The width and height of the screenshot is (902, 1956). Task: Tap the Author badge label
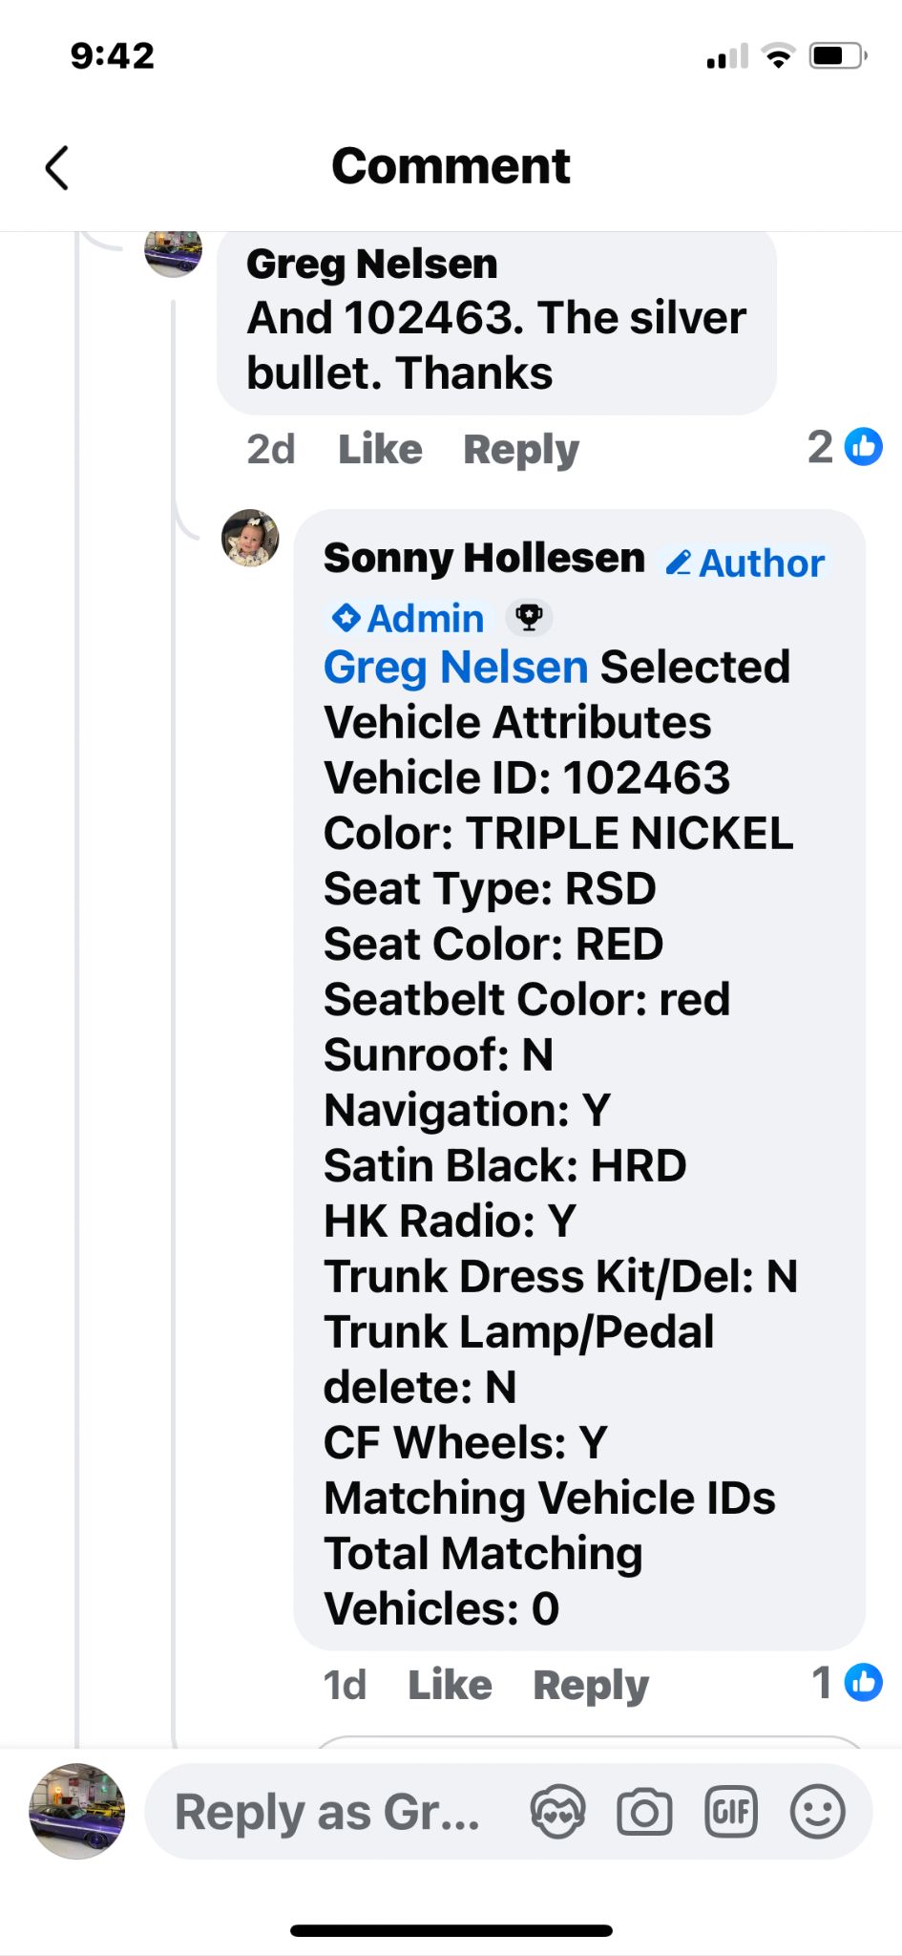(746, 563)
